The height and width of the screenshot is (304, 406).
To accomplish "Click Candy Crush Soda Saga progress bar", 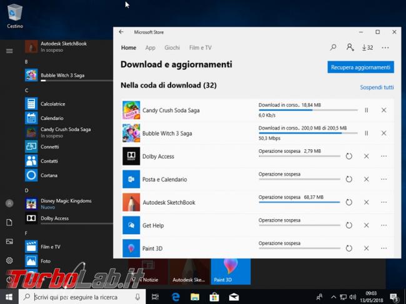I will pyautogui.click(x=308, y=110).
